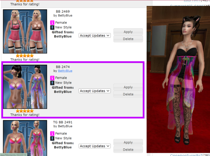Click the Female gender icon for BB 2474
This screenshot has width=210, height=156.
(52, 78)
